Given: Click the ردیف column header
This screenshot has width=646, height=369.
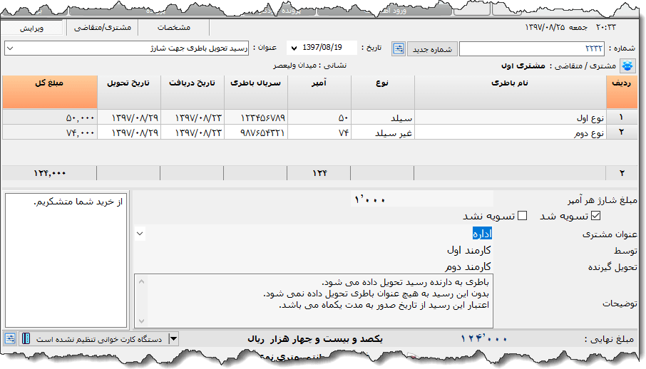Looking at the screenshot, I should (622, 92).
